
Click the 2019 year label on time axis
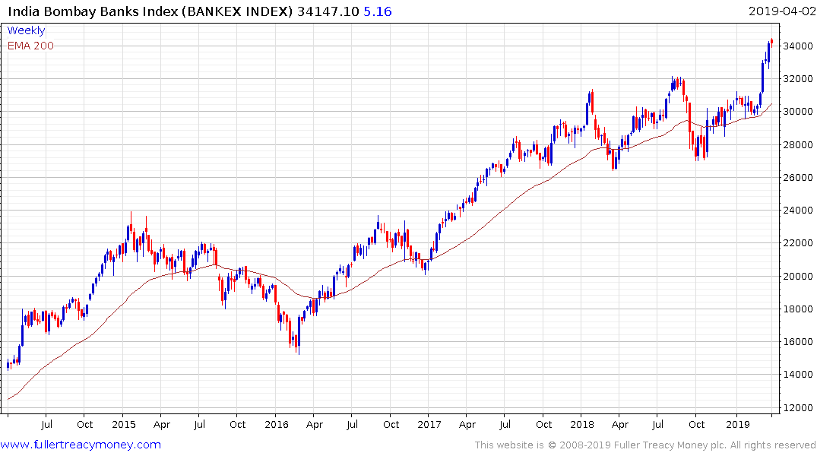[738, 424]
